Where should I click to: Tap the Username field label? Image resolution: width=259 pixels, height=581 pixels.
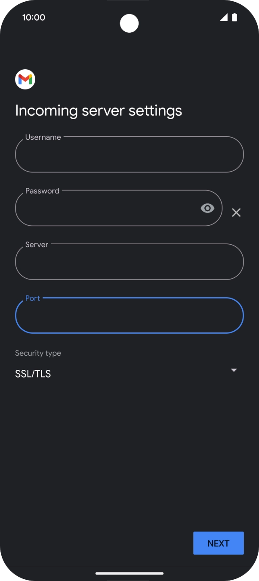[x=43, y=137]
